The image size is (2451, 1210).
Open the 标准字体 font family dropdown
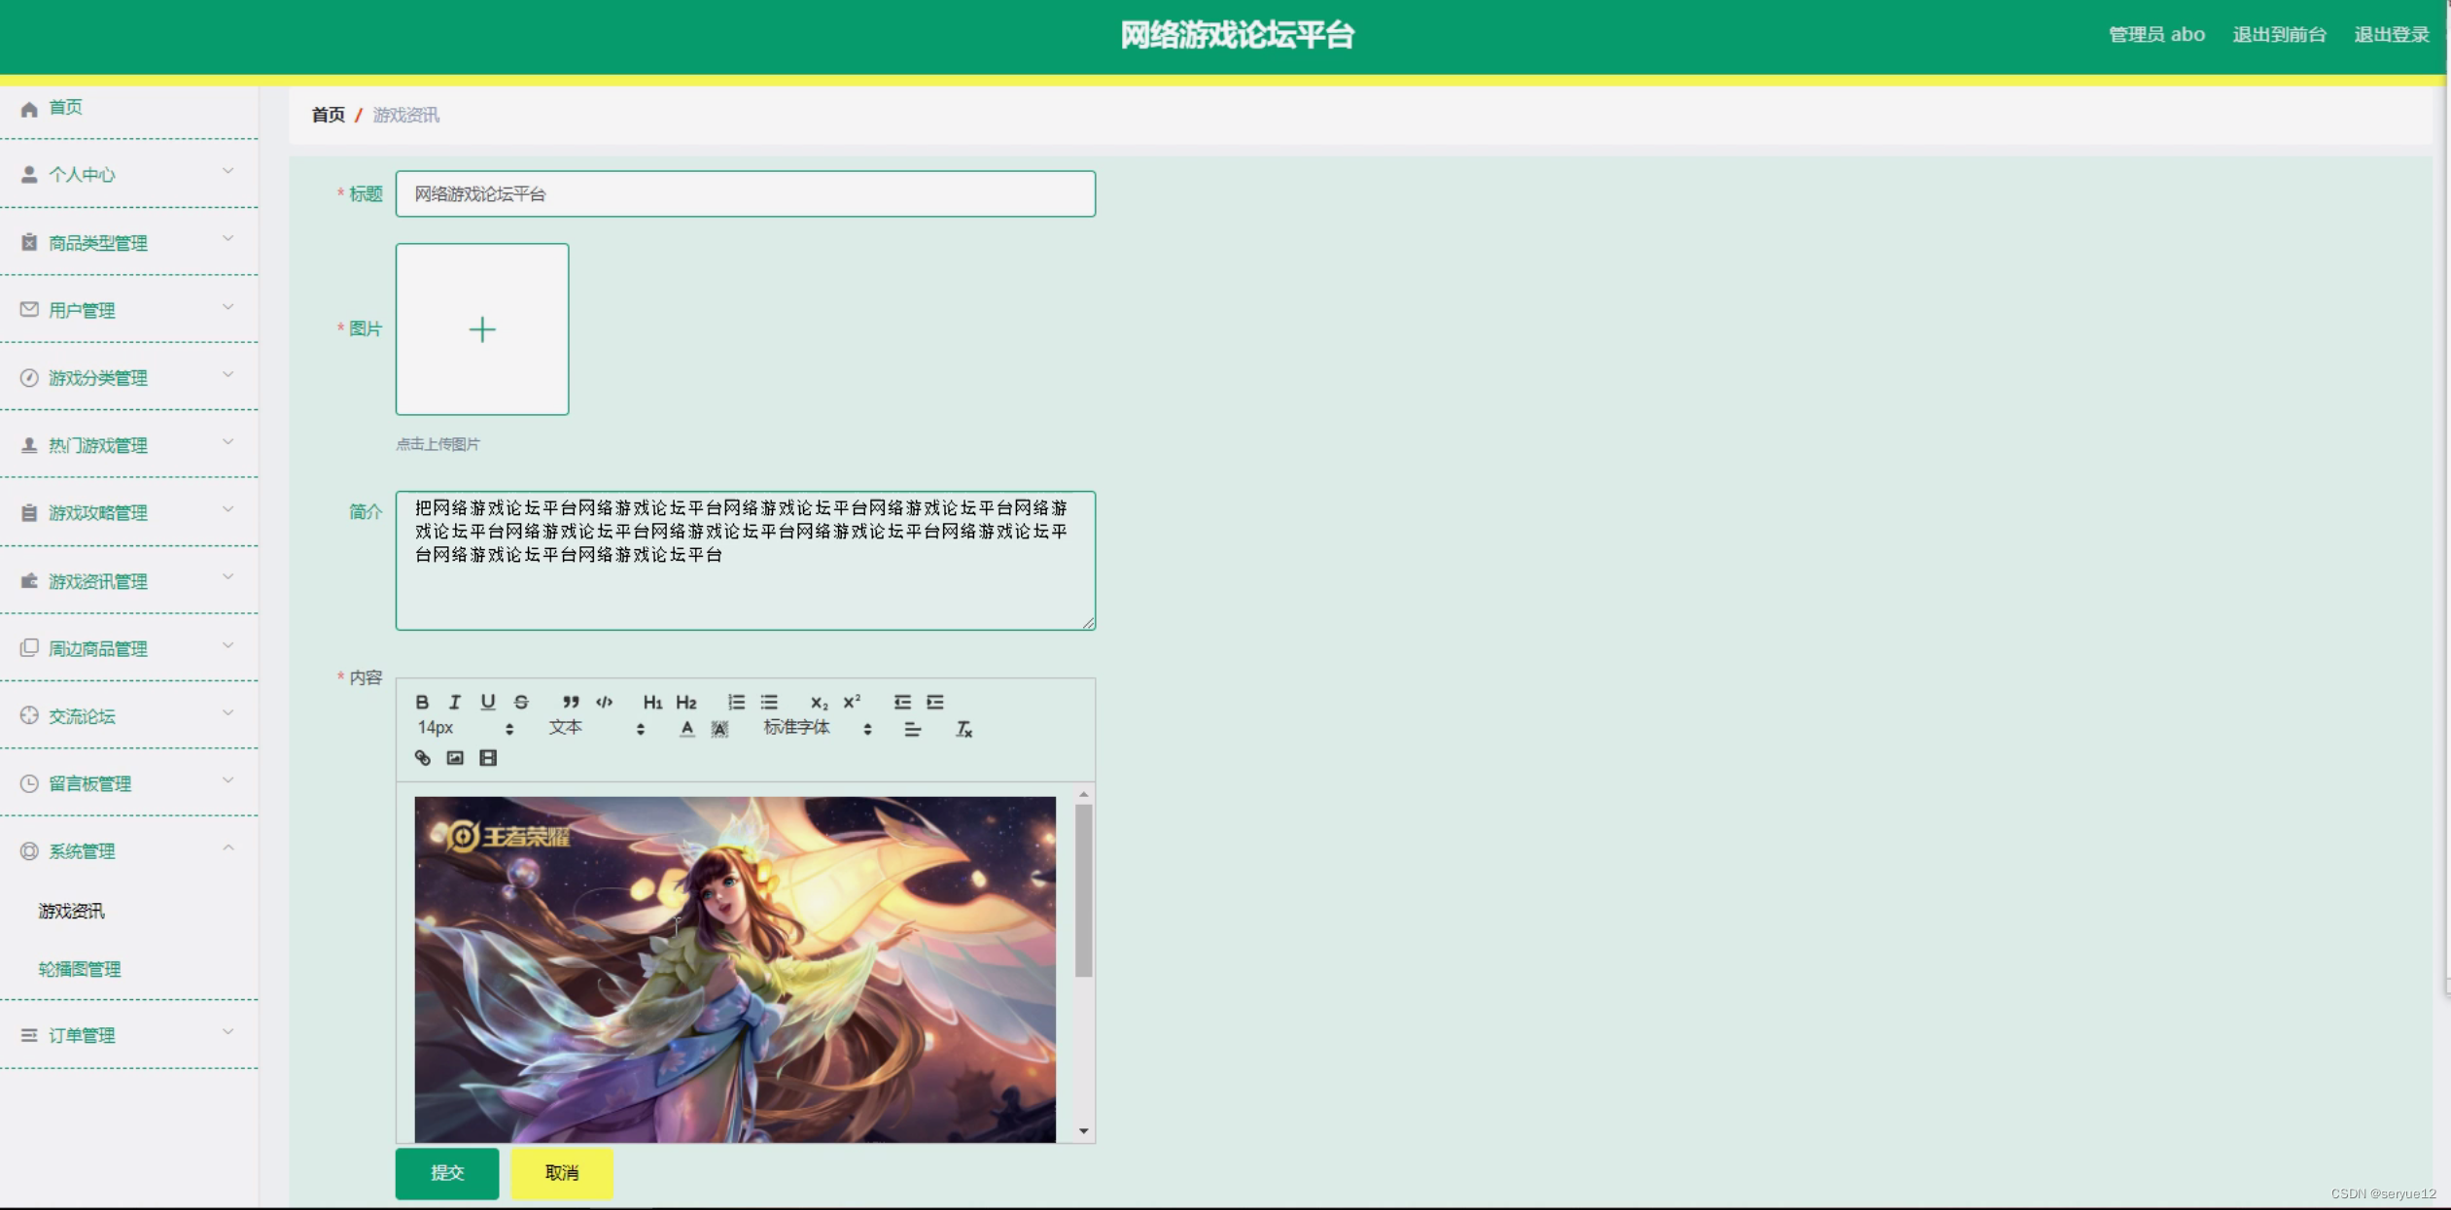tap(817, 728)
